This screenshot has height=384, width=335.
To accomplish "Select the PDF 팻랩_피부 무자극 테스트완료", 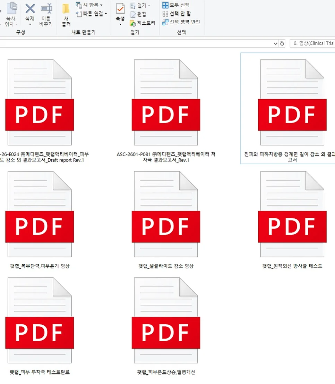I will point(40,326).
